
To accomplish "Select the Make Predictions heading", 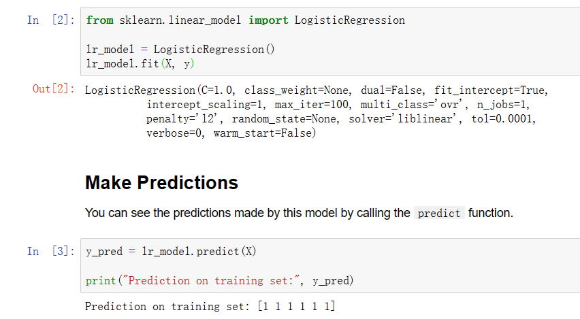I will [161, 182].
